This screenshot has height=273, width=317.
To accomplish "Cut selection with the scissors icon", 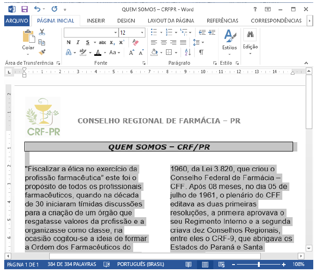I will tap(42, 32).
